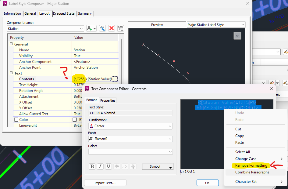
Task: Copy the current Station component
Action: (102, 28)
